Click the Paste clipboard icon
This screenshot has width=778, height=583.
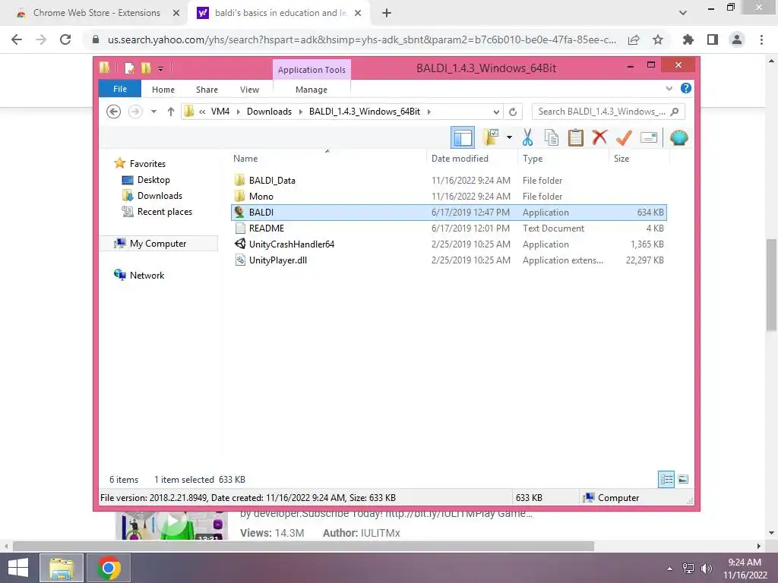[576, 137]
